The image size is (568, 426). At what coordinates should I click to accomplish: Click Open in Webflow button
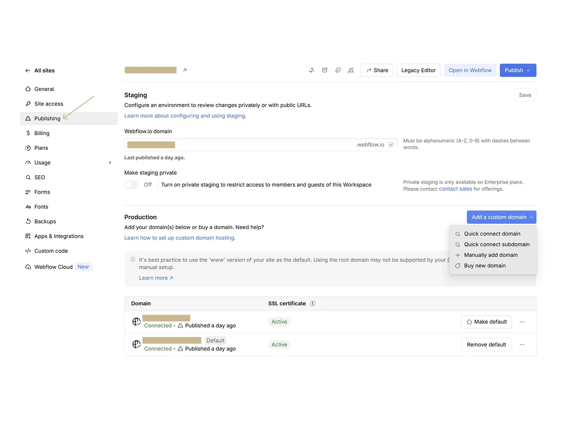click(470, 70)
